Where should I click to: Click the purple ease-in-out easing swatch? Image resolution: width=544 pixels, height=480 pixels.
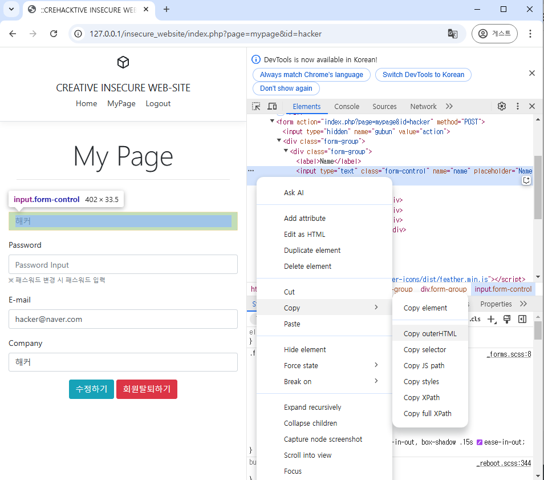pos(480,442)
